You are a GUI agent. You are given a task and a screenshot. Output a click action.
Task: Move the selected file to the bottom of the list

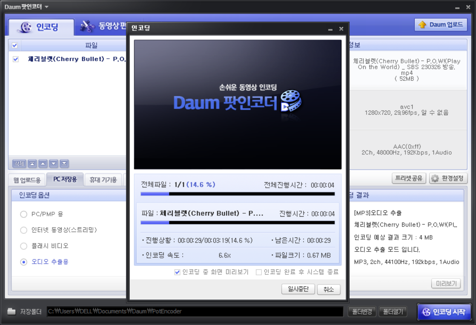point(64,164)
